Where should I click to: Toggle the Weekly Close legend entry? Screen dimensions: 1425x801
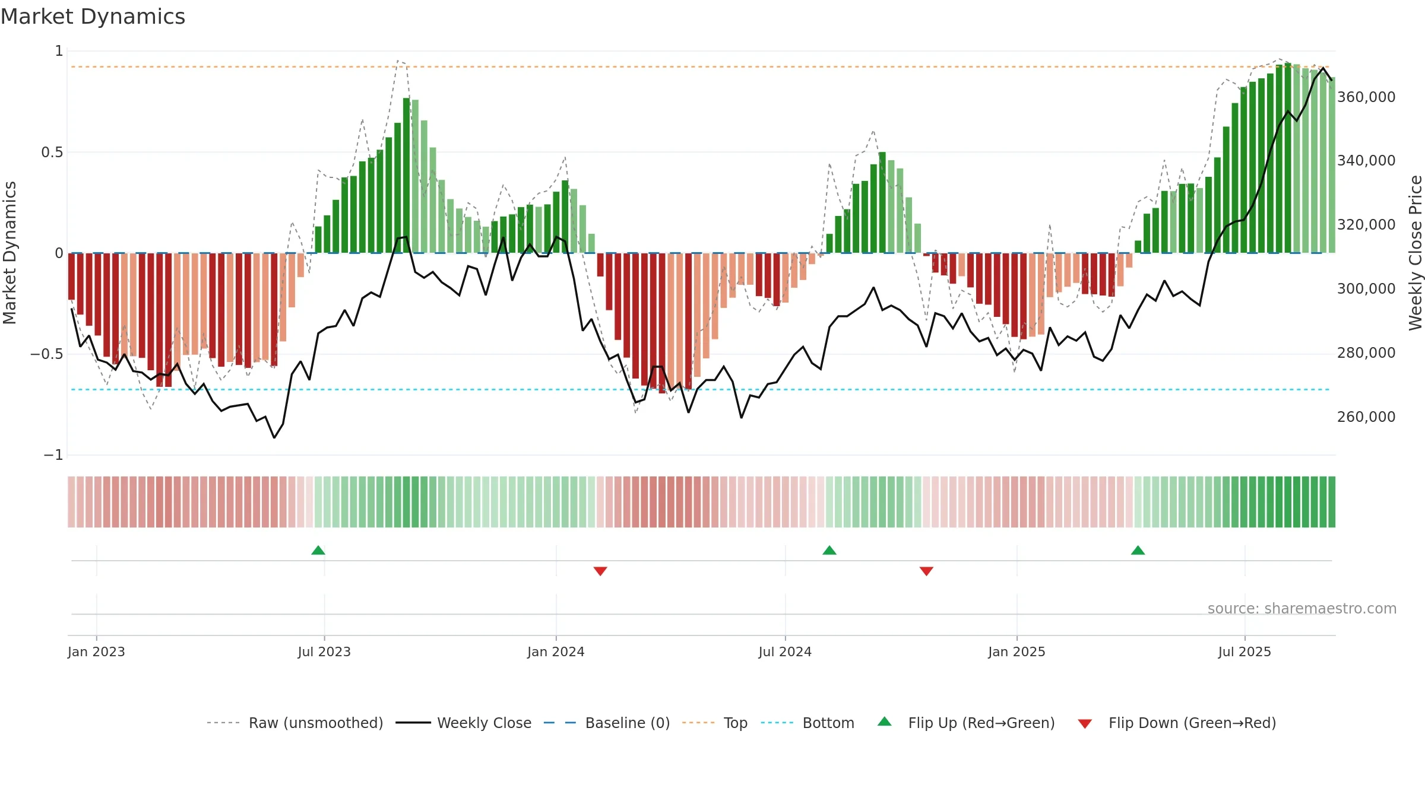pyautogui.click(x=463, y=723)
